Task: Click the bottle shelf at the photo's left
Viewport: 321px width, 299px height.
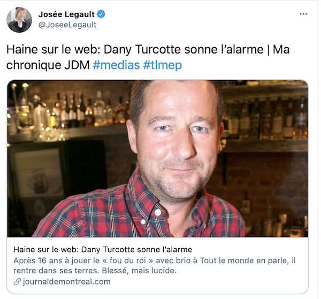Action: (x=67, y=114)
